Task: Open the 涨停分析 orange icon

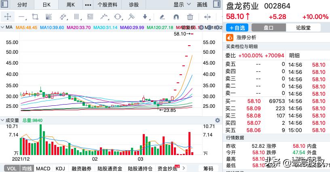Action: tap(230, 38)
